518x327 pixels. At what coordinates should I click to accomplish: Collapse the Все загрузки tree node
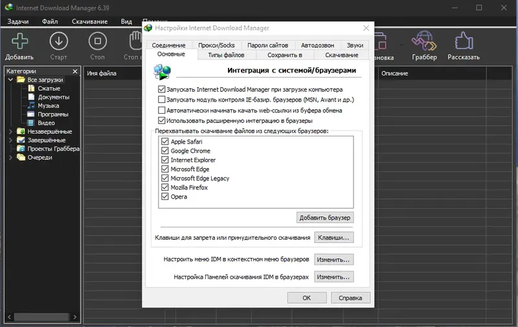[x=10, y=79]
